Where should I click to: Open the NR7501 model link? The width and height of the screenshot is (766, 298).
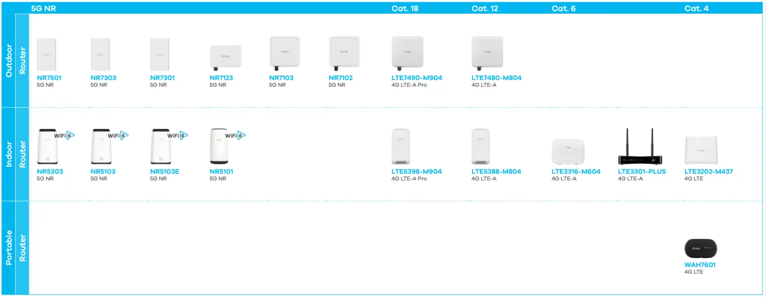(49, 78)
